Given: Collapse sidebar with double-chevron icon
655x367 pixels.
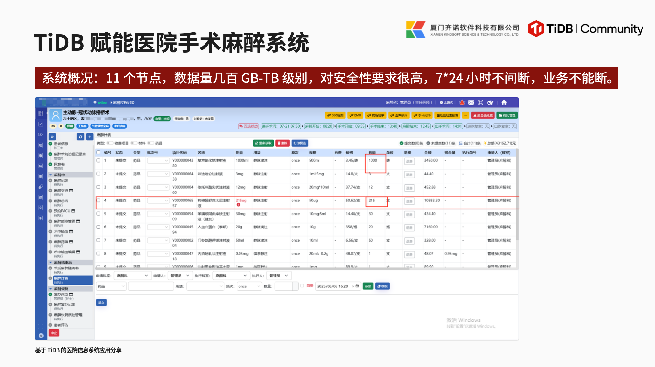Looking at the screenshot, I should tap(52, 137).
